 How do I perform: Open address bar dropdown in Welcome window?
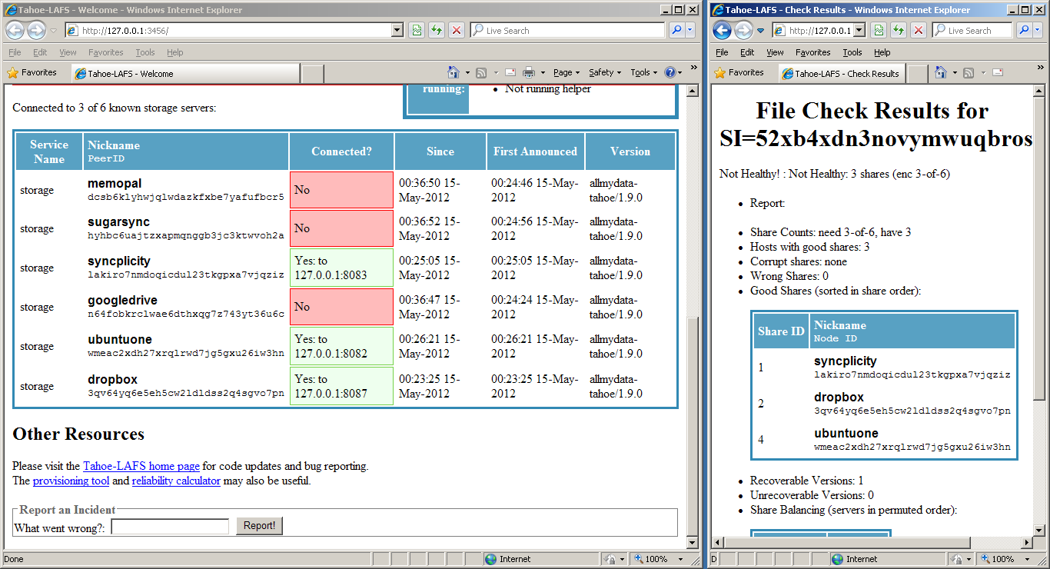coord(397,31)
